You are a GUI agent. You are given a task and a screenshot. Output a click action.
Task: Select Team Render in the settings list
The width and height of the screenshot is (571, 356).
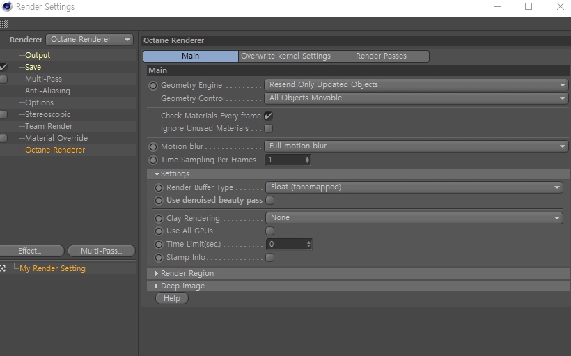49,126
